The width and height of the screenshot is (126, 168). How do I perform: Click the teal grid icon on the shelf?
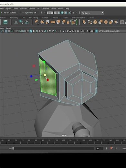point(5,22)
